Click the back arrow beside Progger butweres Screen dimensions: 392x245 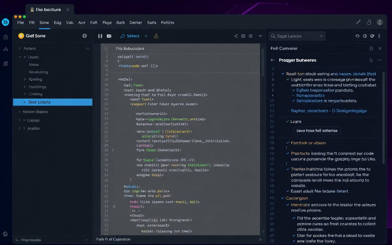point(272,60)
